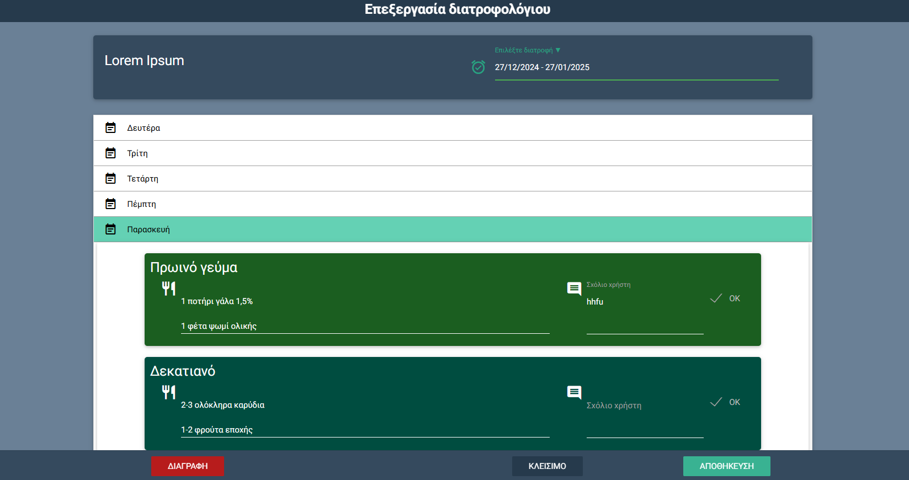Select the 27/12/2024 - 27/01/2025 diet period
909x480 pixels.
point(636,67)
